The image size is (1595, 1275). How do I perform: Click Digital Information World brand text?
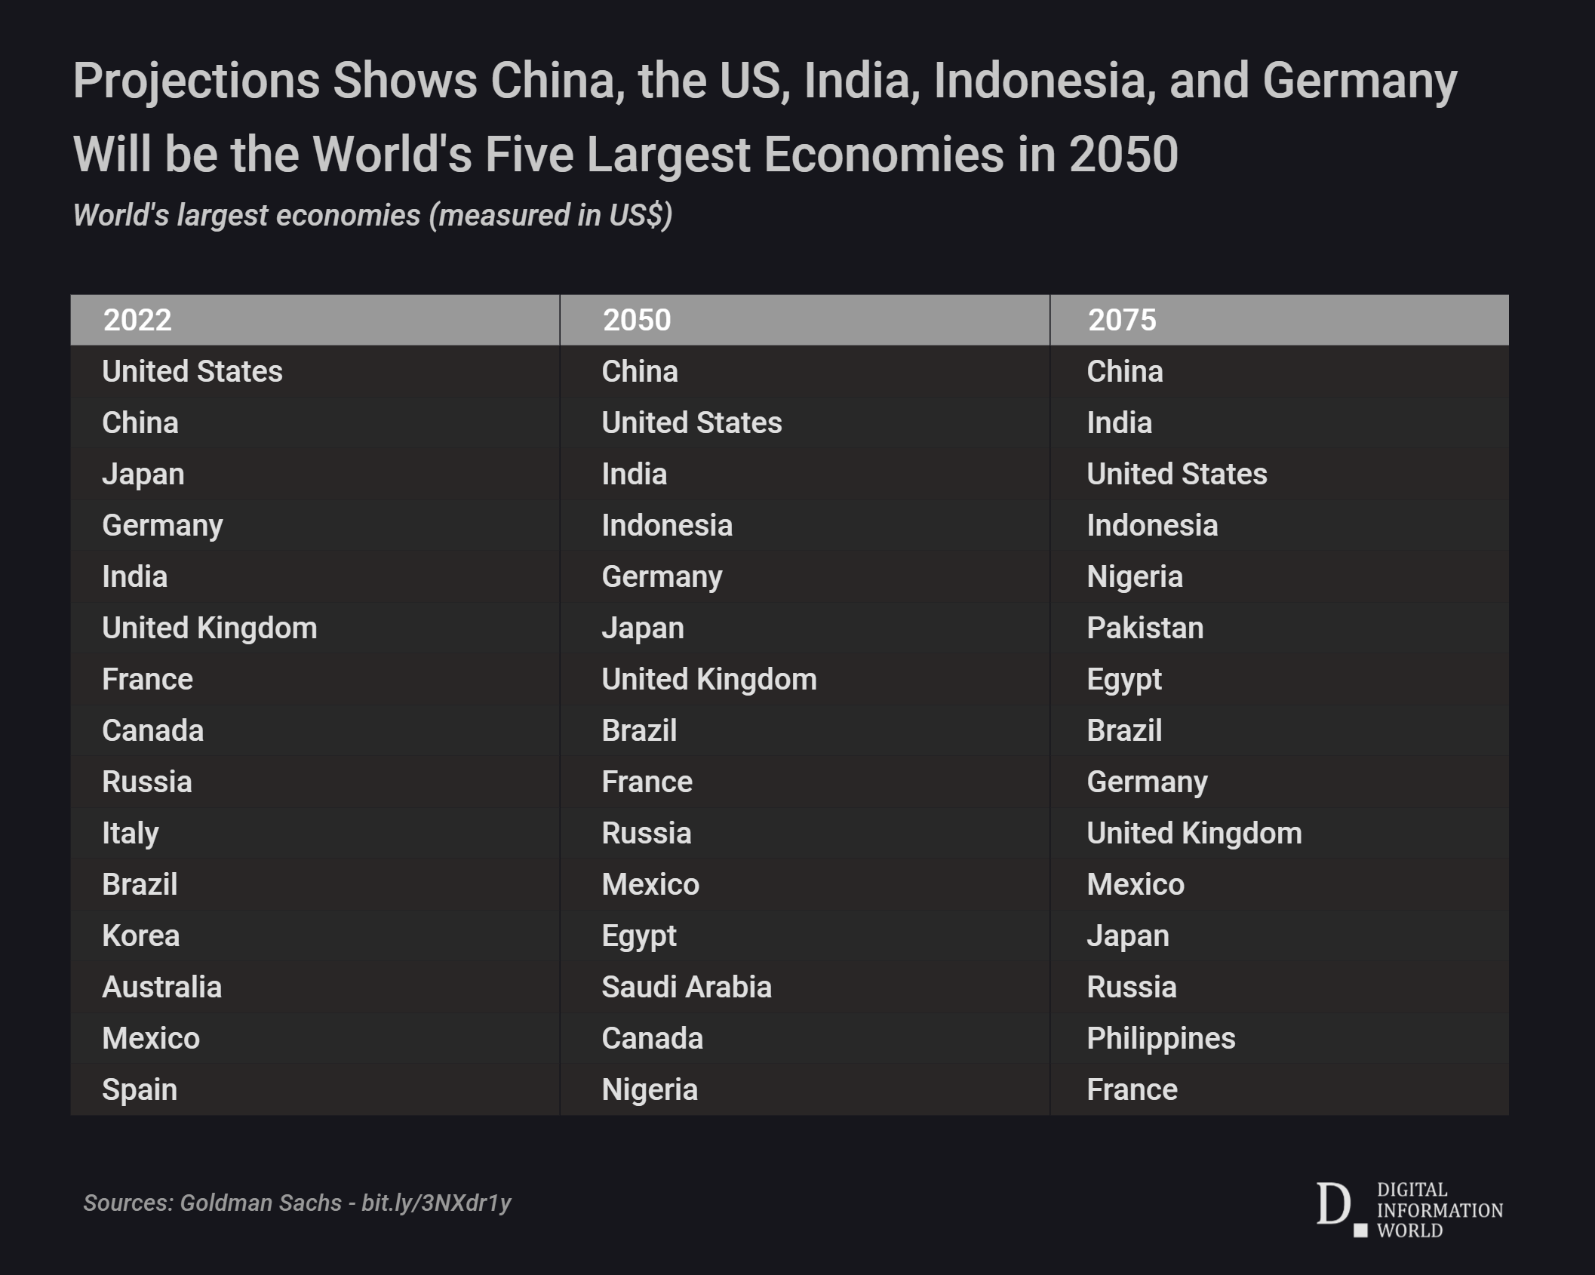coord(1439,1210)
